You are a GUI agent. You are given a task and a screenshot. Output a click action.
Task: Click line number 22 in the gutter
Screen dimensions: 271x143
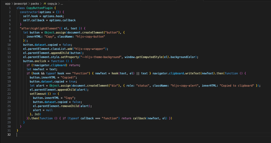coord(9,94)
